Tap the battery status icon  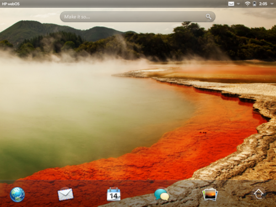tap(254, 4)
